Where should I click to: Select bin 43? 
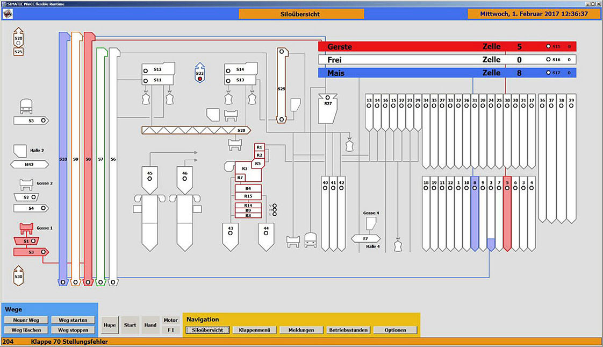(231, 237)
